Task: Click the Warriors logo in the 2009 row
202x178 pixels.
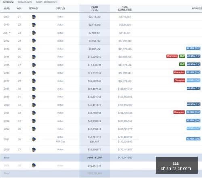Action: [34, 17]
